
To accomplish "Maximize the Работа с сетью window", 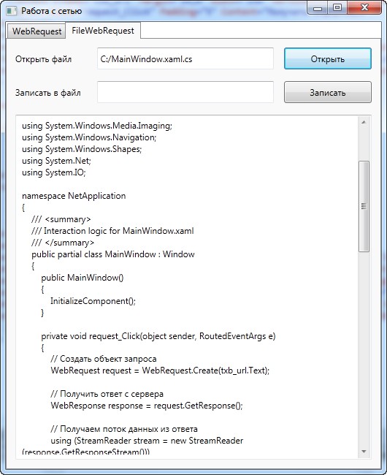I will tap(337, 8).
